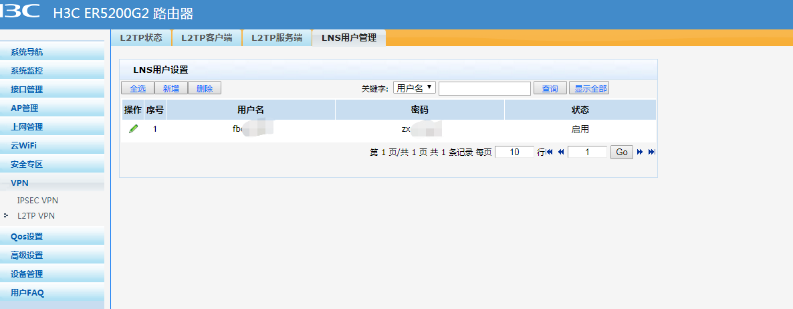Click the 密码 column header

420,110
